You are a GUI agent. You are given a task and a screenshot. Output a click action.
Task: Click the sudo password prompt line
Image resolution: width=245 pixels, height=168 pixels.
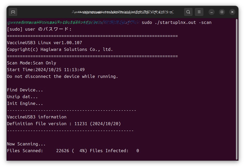39,29
